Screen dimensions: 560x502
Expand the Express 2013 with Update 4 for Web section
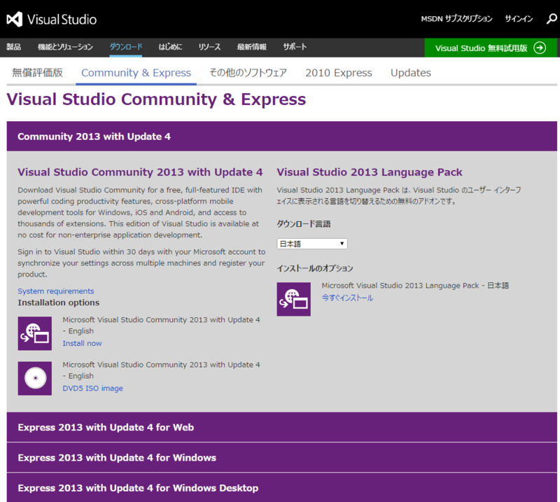point(280,427)
